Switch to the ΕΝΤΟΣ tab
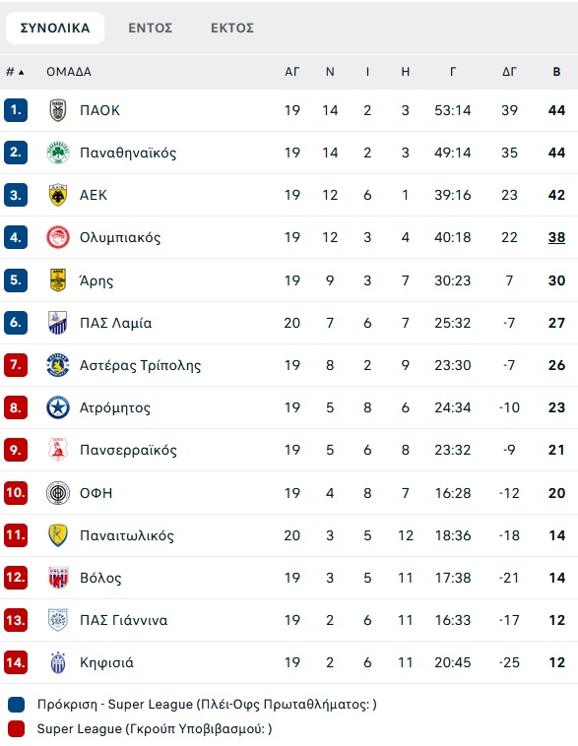 click(150, 29)
